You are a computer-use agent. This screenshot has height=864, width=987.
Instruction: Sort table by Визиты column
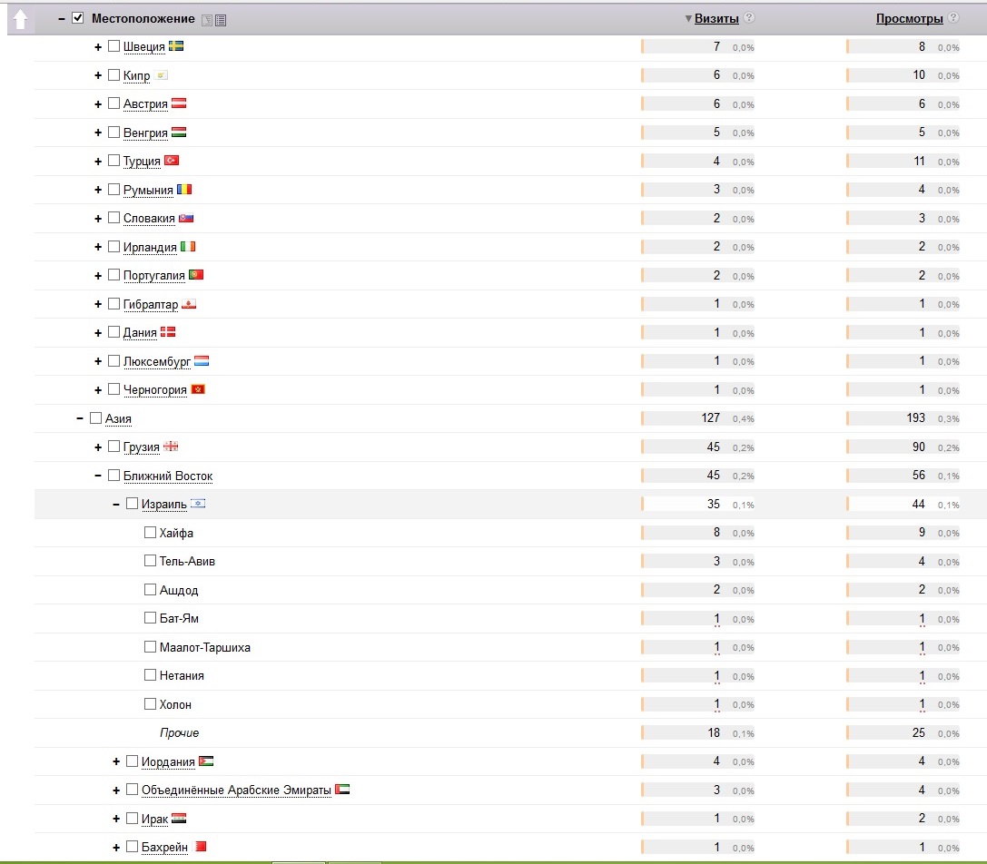click(x=716, y=18)
